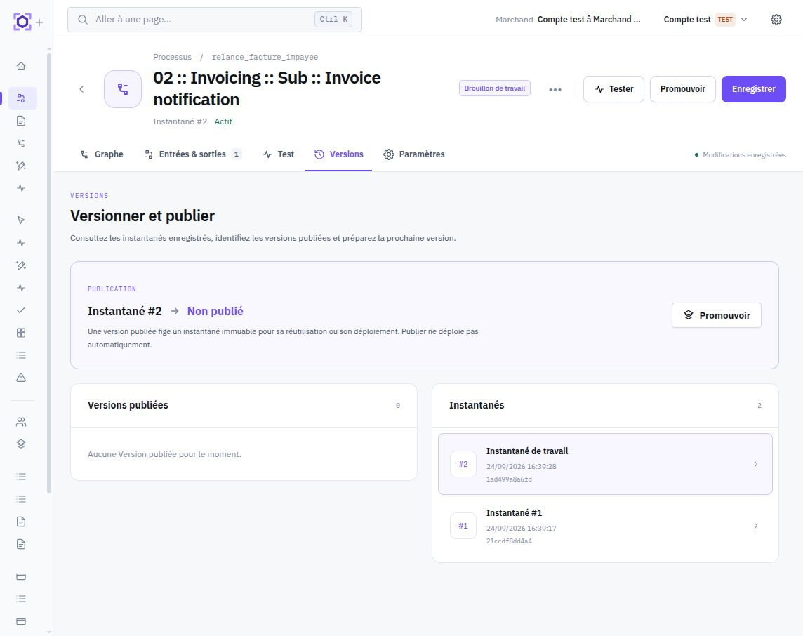Click the magnifier icon in the search bar
This screenshot has height=636, width=803.
tap(82, 20)
